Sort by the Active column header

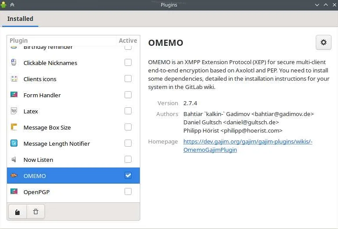pos(128,41)
